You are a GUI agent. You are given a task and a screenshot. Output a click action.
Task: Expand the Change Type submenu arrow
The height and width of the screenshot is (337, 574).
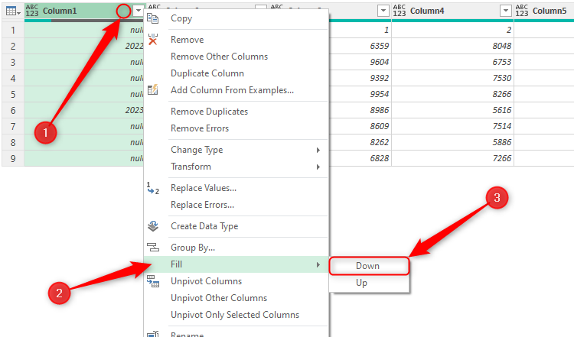point(318,150)
